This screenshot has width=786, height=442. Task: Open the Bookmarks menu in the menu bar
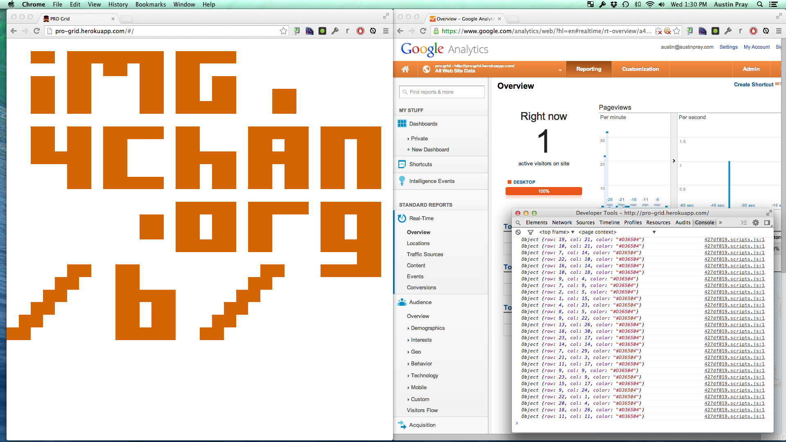coord(151,5)
